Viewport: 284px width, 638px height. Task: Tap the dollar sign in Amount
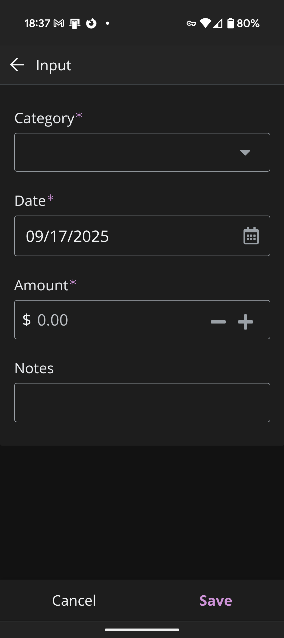pos(27,320)
